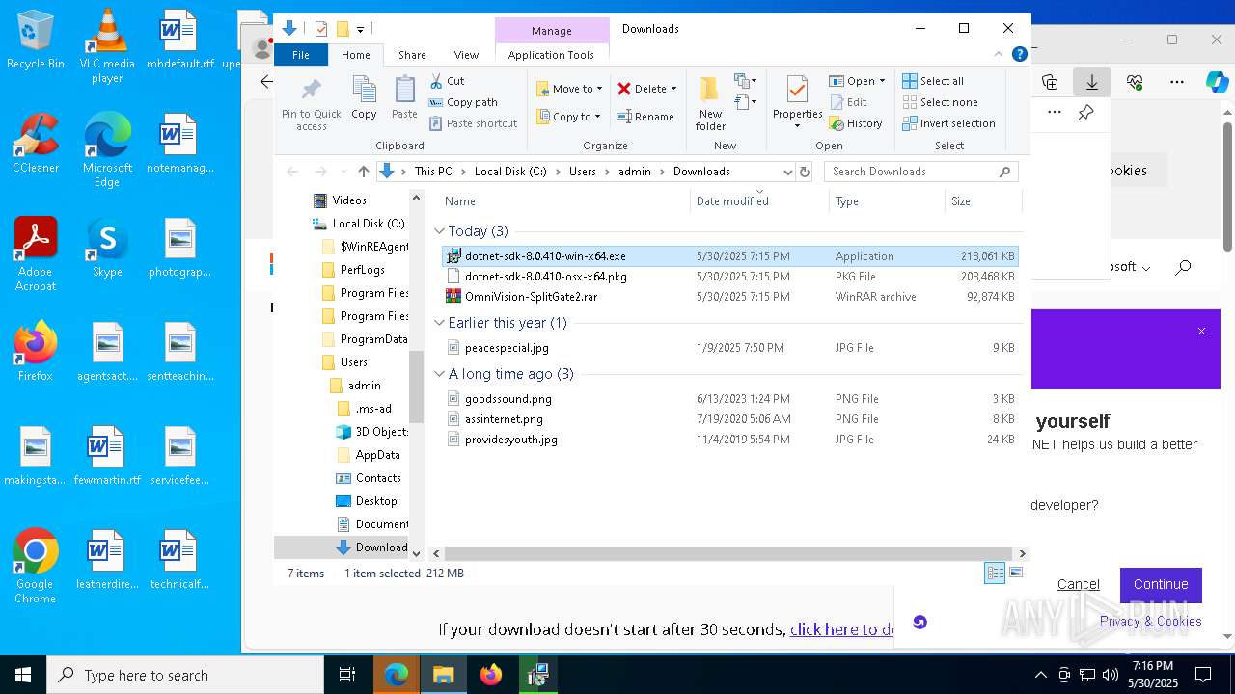The width and height of the screenshot is (1235, 694).
Task: Select peacespecial.jpg file
Action: (x=729, y=348)
